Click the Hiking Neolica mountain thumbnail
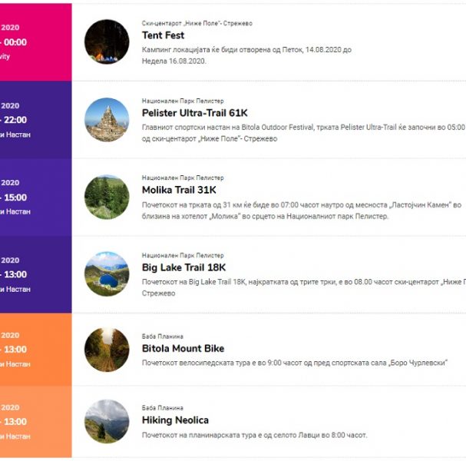 click(x=107, y=422)
